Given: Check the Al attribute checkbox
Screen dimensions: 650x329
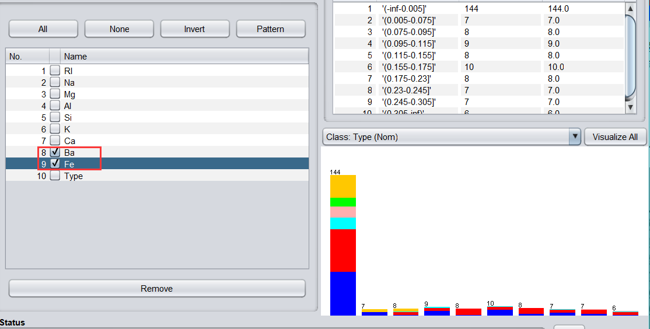Looking at the screenshot, I should click(55, 105).
